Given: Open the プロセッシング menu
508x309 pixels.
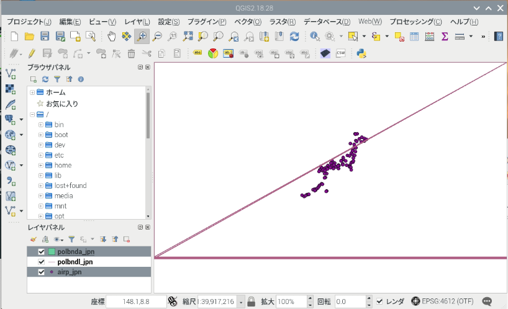Looking at the screenshot, I should (415, 22).
